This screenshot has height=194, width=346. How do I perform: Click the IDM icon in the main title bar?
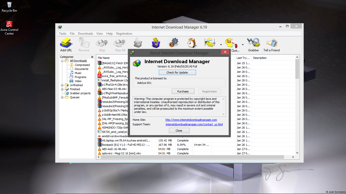tap(60, 27)
